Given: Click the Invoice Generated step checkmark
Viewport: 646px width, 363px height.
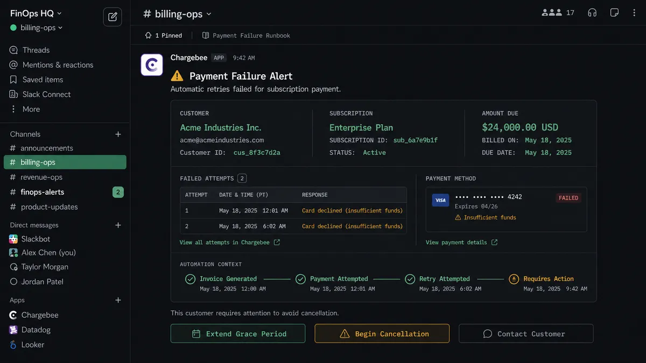Looking at the screenshot, I should (190, 279).
